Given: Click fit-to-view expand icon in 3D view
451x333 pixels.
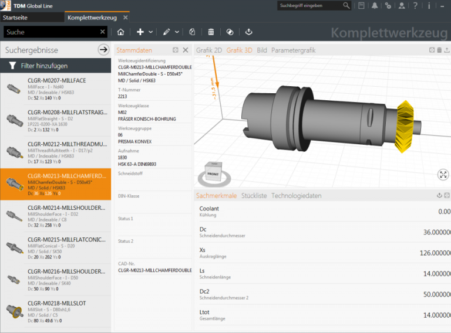Looking at the screenshot, I should [x=443, y=175].
